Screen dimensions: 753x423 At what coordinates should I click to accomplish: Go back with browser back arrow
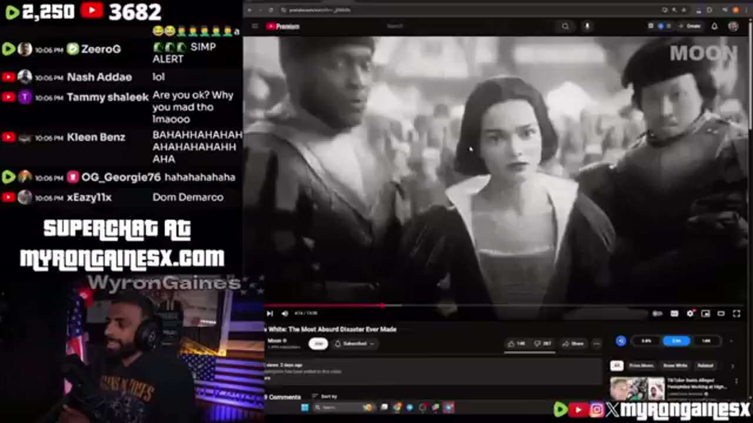coord(249,10)
